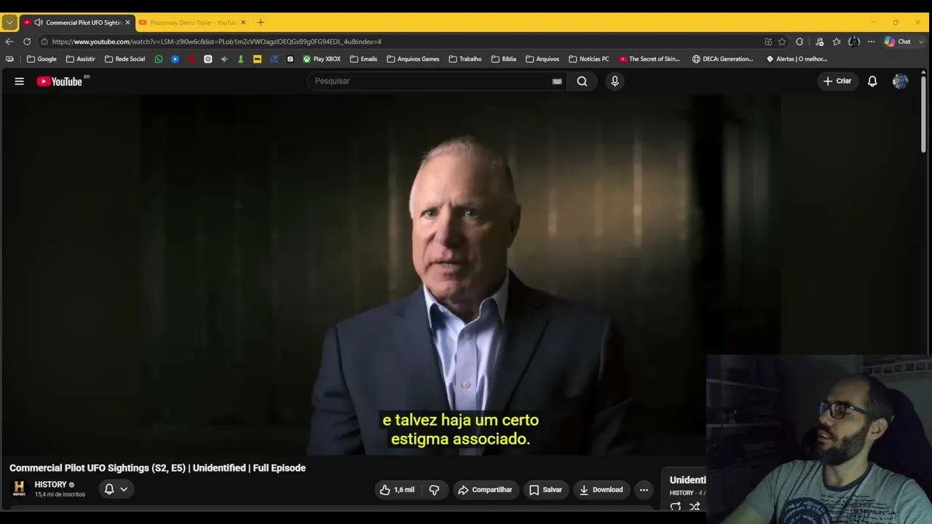The width and height of the screenshot is (932, 524).
Task: Open the yellow card bookmark icon
Action: click(x=257, y=59)
